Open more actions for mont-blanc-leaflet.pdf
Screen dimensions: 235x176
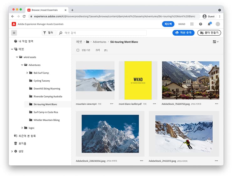tap(154, 104)
